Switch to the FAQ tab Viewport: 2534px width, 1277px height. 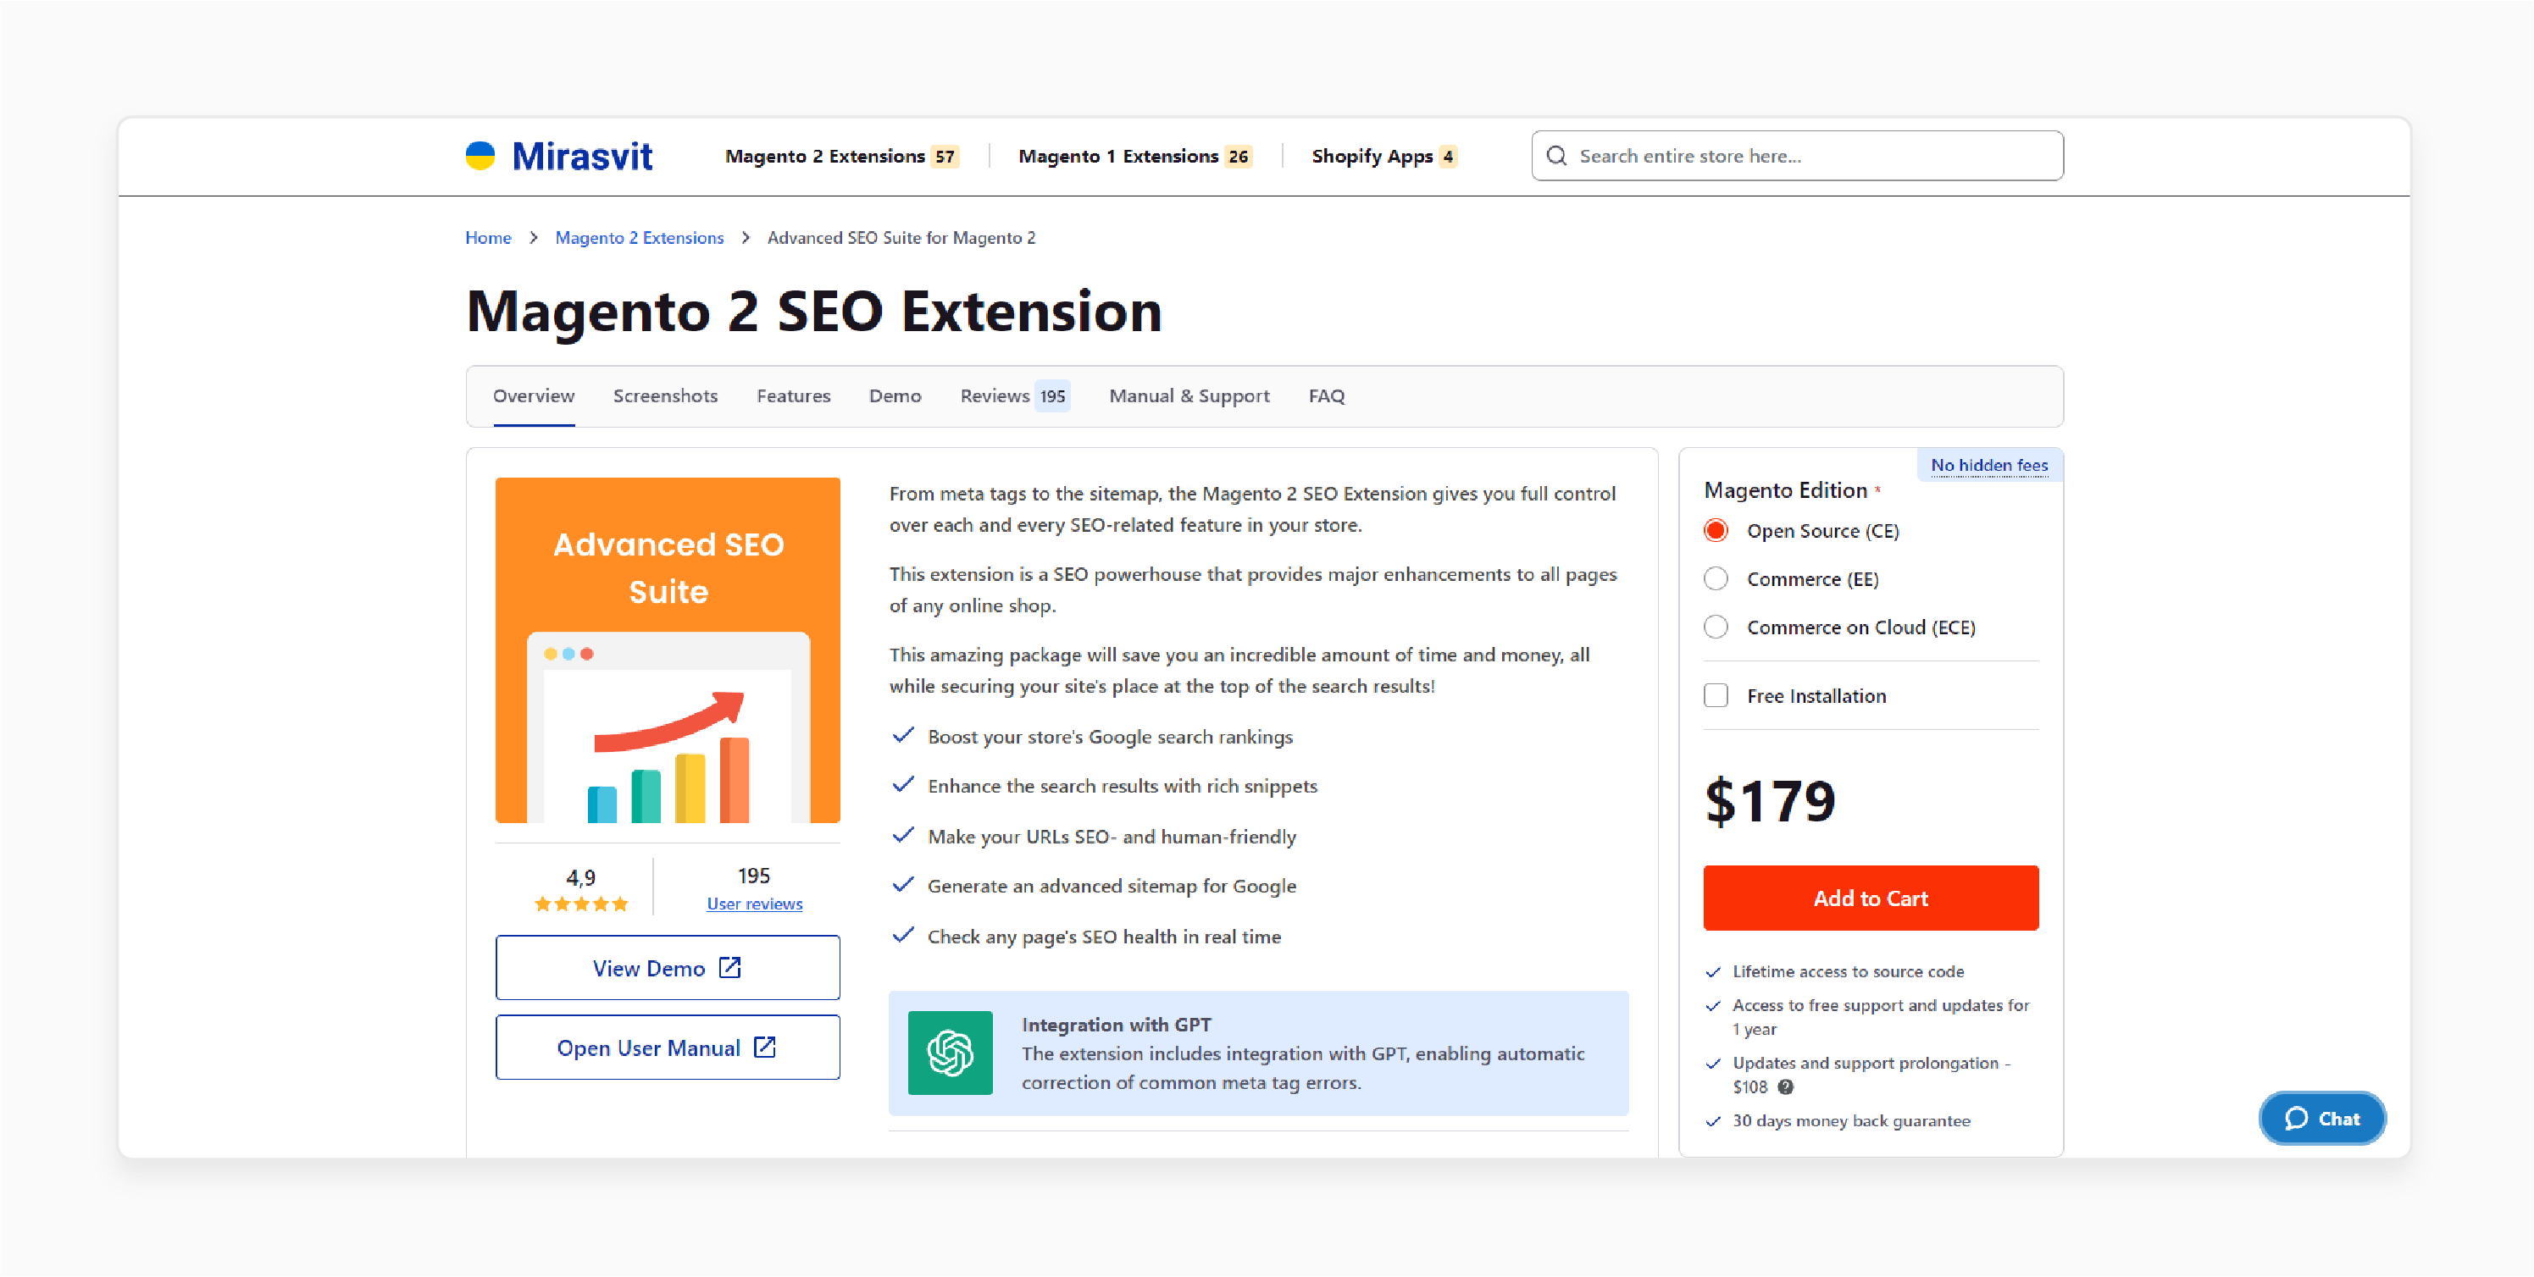coord(1326,395)
